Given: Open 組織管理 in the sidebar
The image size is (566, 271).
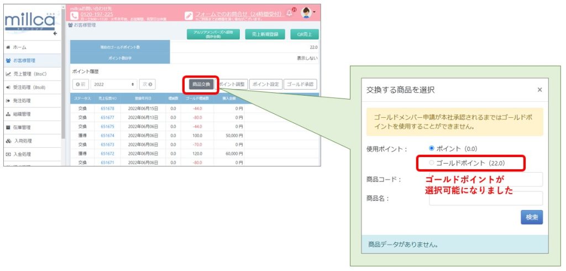Looking at the screenshot, I should click(x=22, y=114).
